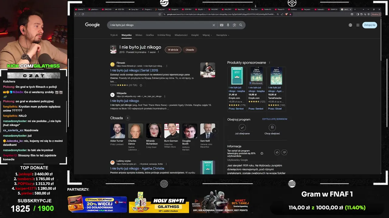Open the on-screen keyboard input tool
This screenshot has width=389, height=218.
point(222,25)
